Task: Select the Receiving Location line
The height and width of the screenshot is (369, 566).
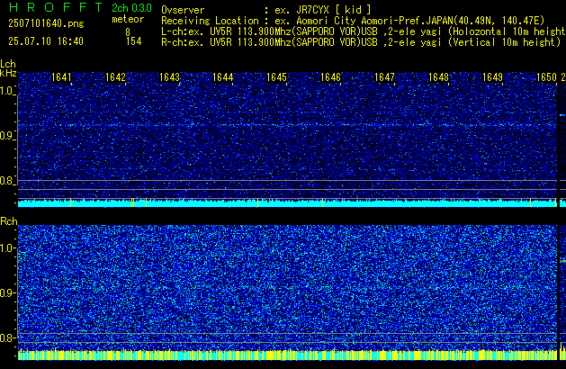Action: (x=353, y=21)
